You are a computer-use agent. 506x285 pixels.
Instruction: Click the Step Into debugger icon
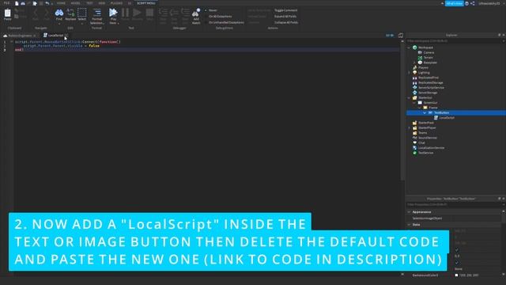point(163,13)
